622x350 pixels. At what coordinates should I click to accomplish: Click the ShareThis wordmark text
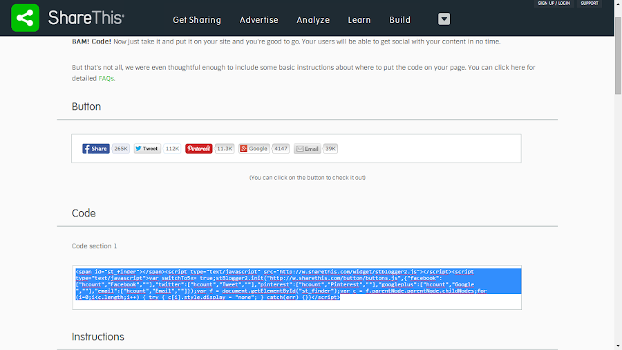coord(86,18)
